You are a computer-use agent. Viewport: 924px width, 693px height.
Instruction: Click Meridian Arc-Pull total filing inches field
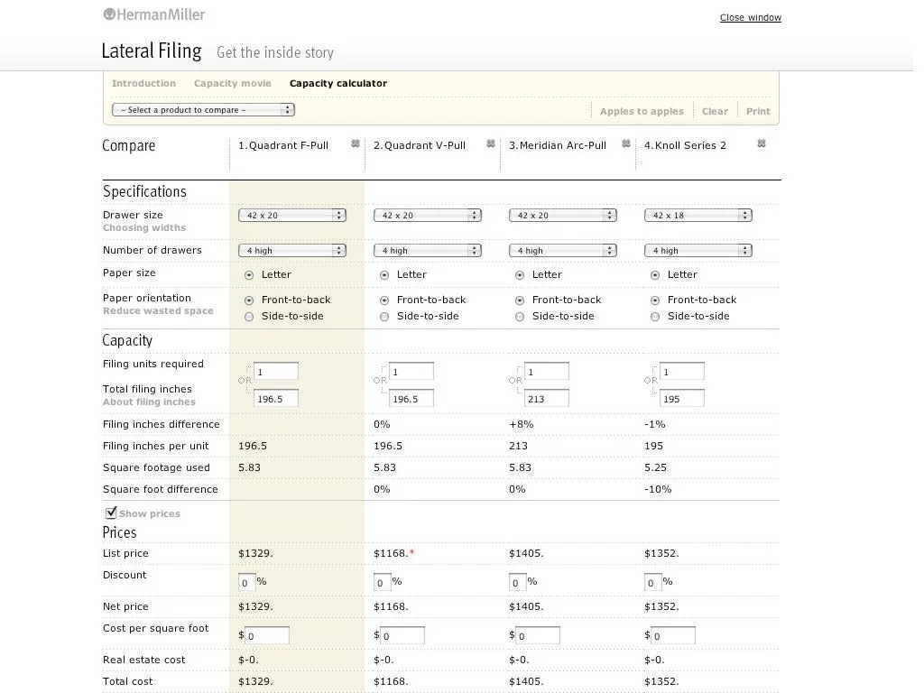click(x=546, y=399)
